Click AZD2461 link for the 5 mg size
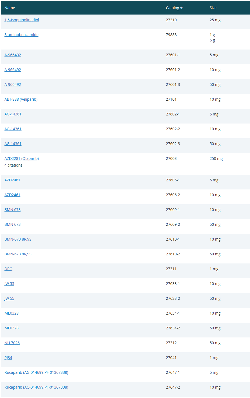Screen dimensions: 250x398 point(12,180)
